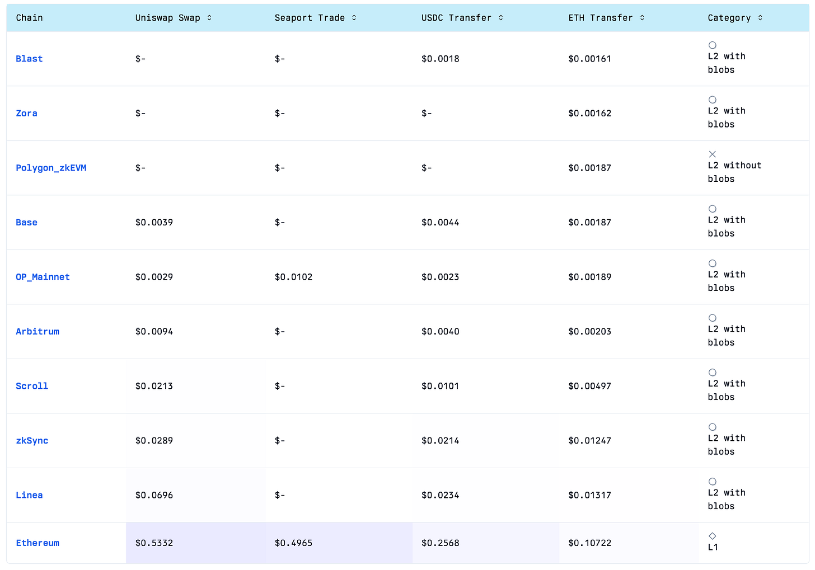
Task: Select zkSync Uniswap Swap value $0.0289
Action: click(154, 440)
